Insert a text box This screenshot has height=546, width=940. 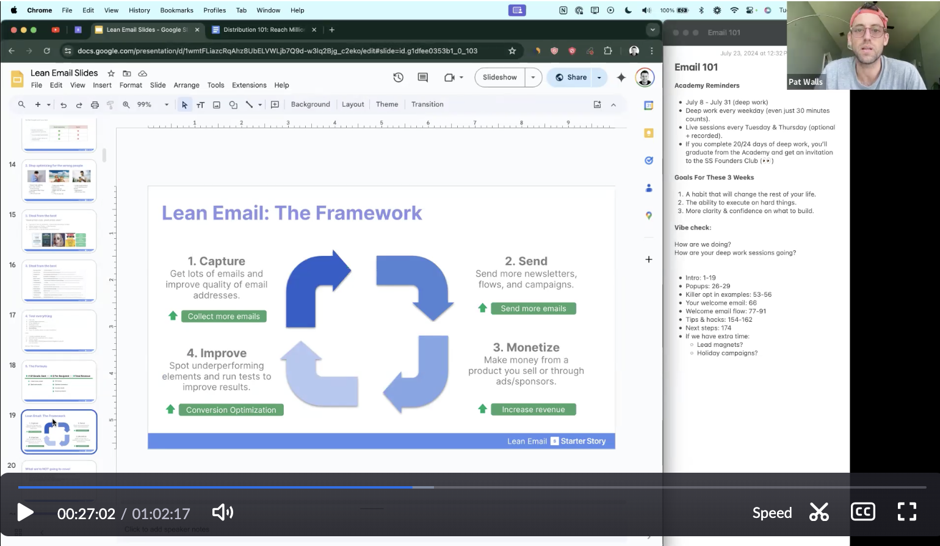pos(200,104)
